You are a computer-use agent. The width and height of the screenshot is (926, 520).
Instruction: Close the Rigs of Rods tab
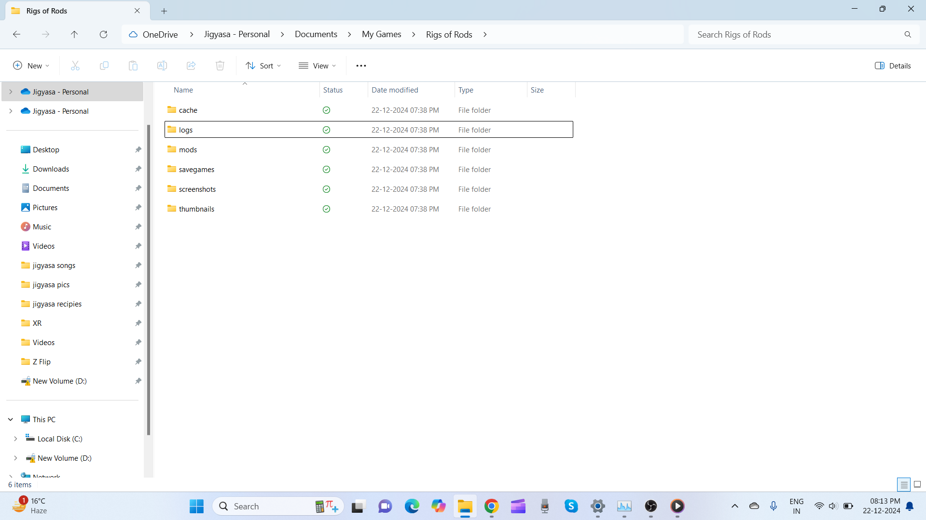click(137, 11)
